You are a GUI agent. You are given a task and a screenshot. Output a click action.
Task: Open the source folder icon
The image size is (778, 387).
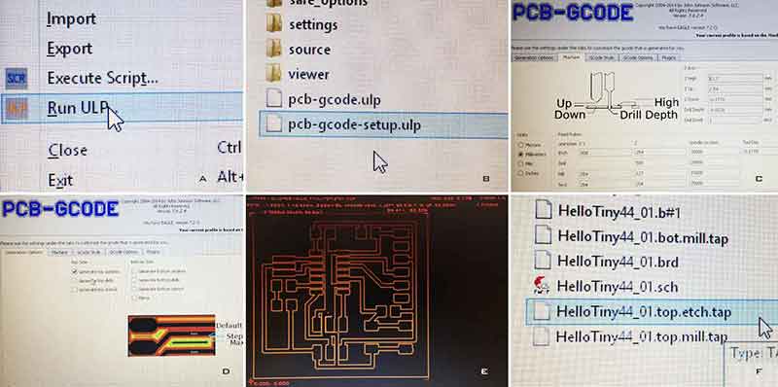pos(274,50)
